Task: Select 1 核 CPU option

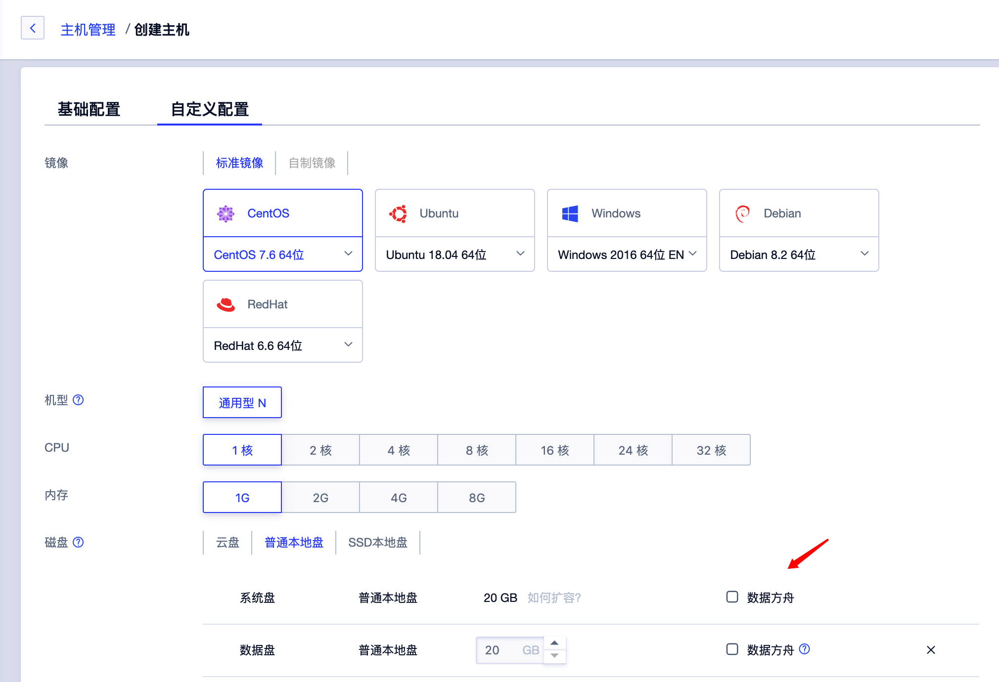Action: pos(242,450)
